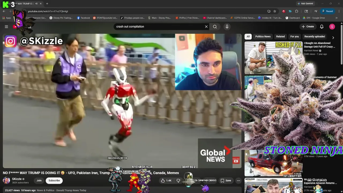343x193 pixels.
Task: Open the Dashboard bookmark
Action: [x=293, y=18]
